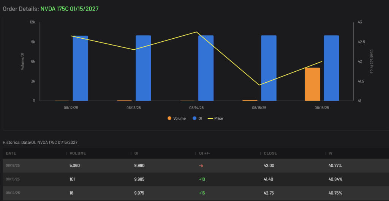Image resolution: width=389 pixels, height=201 pixels.
Task: Click the blue OI bar for 08/15/25
Action: pyautogui.click(x=269, y=68)
